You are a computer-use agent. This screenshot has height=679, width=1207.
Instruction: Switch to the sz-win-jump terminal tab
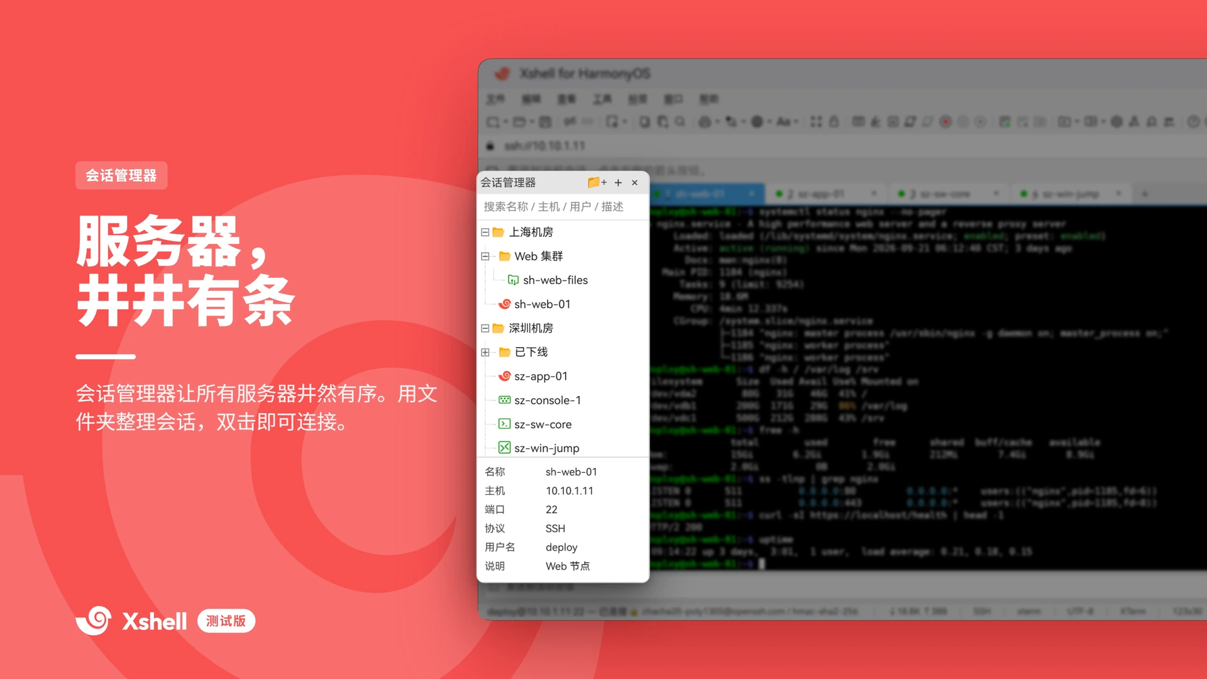point(1069,194)
